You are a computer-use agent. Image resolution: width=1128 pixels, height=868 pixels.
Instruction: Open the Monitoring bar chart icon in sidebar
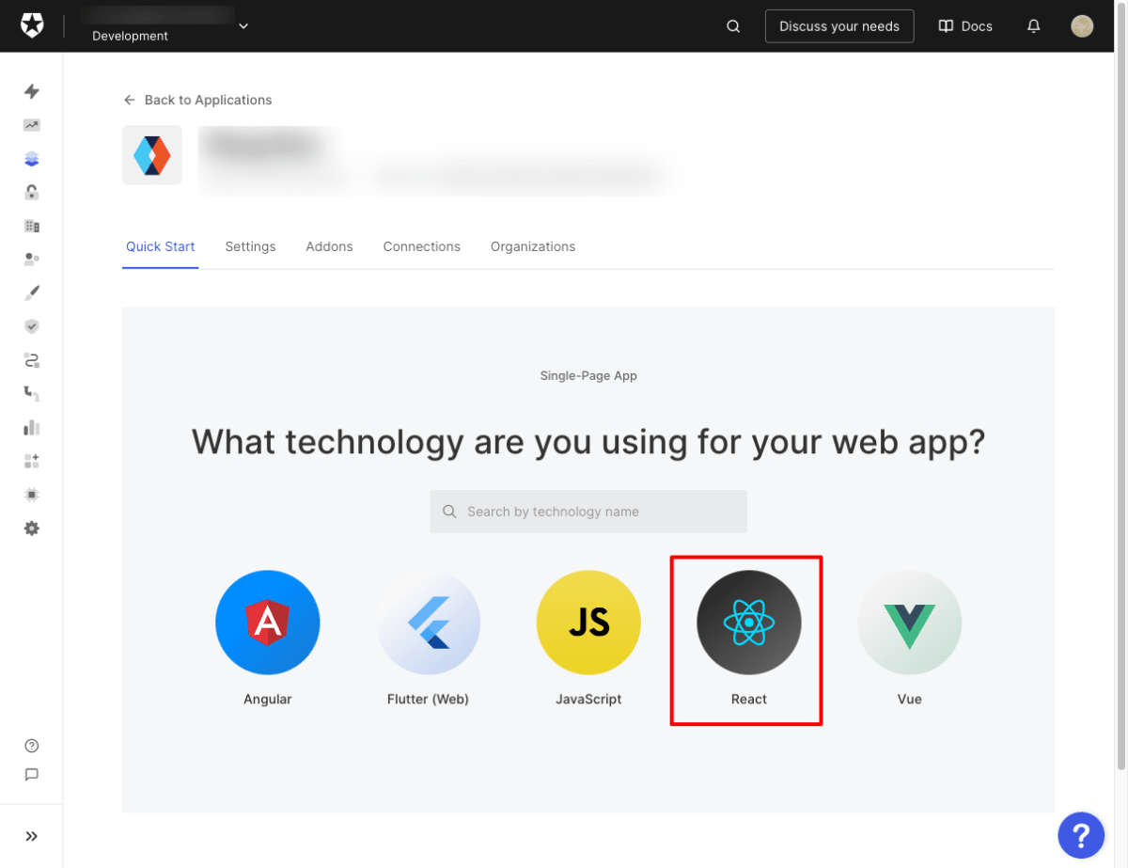32,427
